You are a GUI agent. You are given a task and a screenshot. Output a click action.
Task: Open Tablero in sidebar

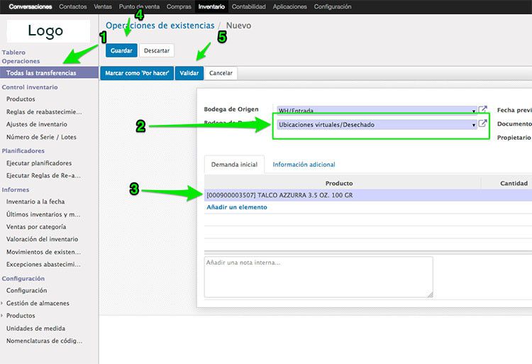tap(13, 53)
